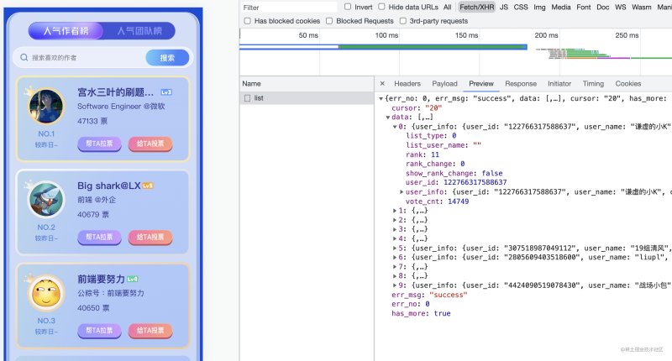Click the Name column header
The image size is (672, 361).
pos(307,83)
